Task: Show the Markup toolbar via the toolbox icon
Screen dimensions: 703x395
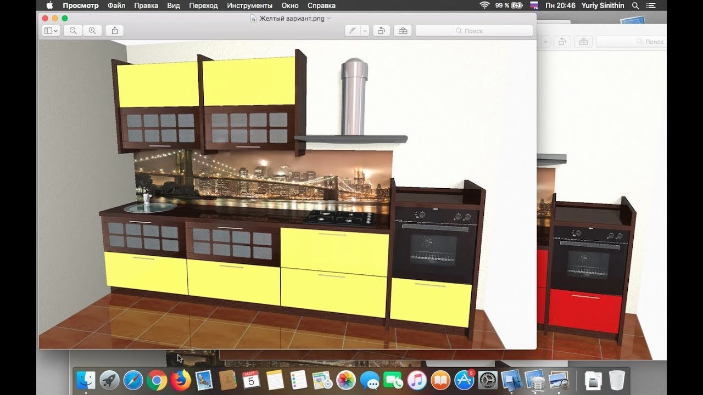Action: [x=403, y=31]
